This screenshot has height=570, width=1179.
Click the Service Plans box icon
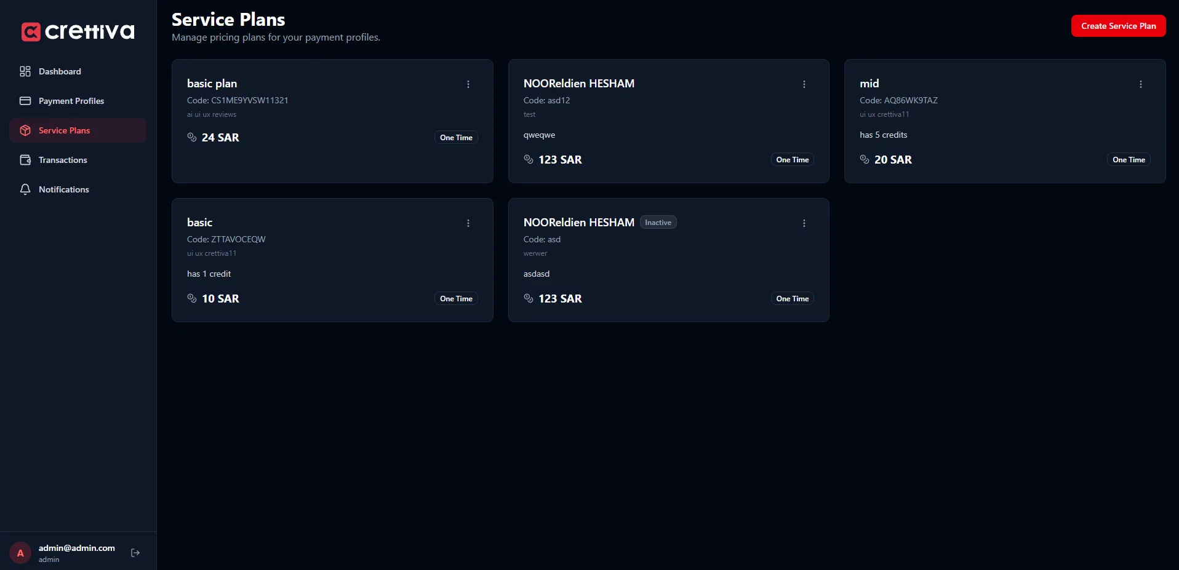click(25, 130)
